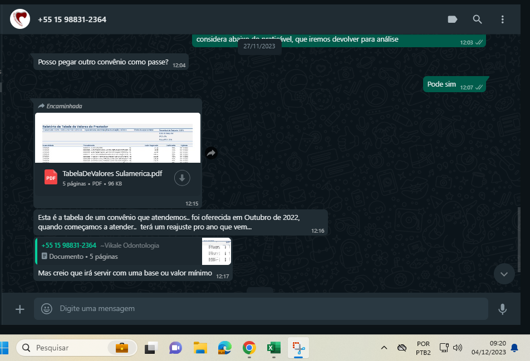
Task: Open the three-dot chat menu
Action: pyautogui.click(x=502, y=19)
